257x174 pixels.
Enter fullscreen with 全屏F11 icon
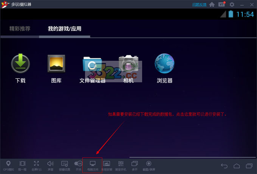[x=36, y=166]
